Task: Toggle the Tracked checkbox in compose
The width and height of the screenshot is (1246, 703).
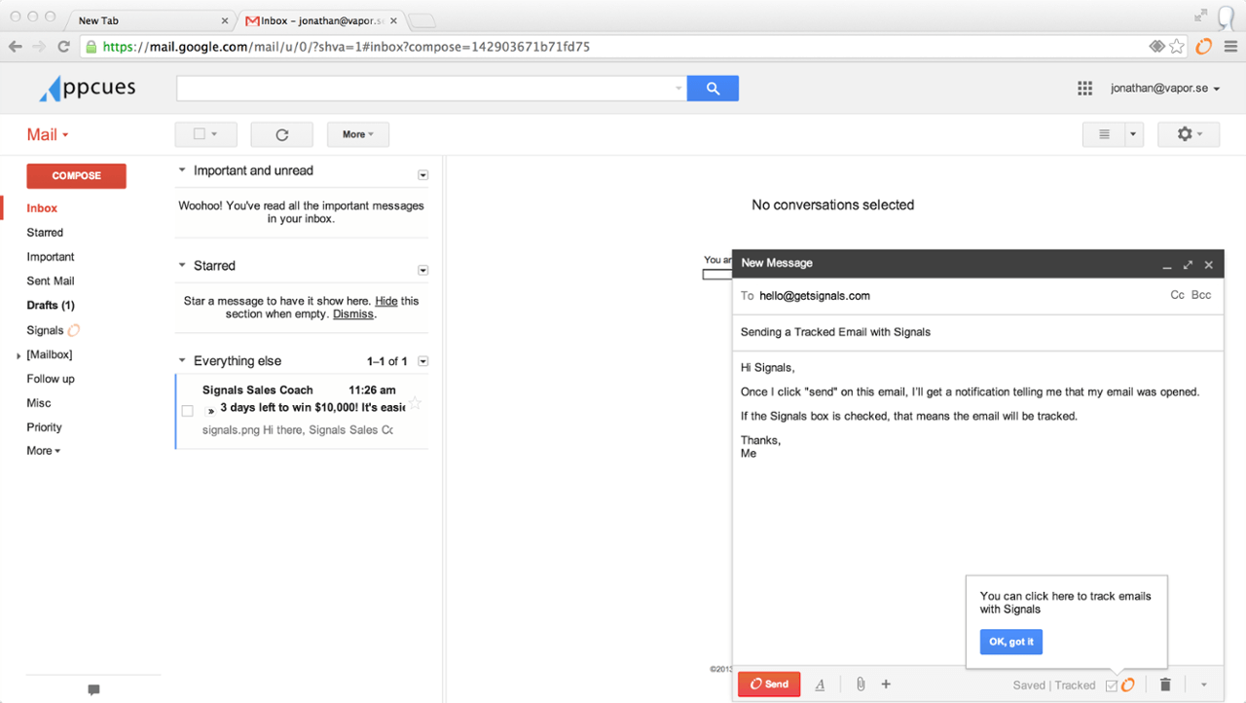Action: tap(1112, 685)
